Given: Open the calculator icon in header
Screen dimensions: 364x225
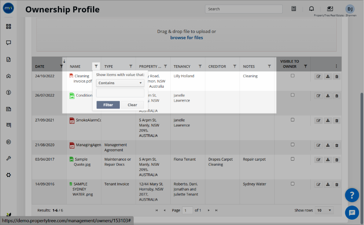Looking at the screenshot, I should coord(294,9).
